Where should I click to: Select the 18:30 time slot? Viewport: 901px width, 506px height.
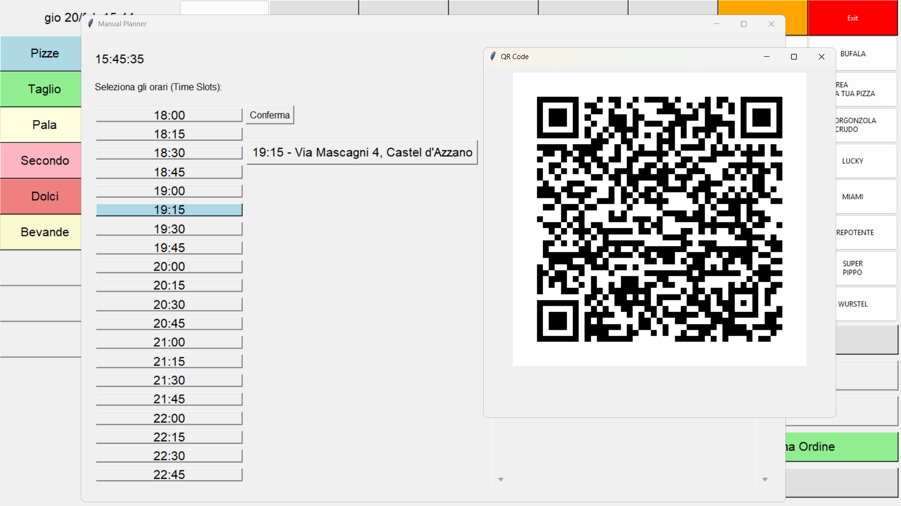tap(169, 153)
